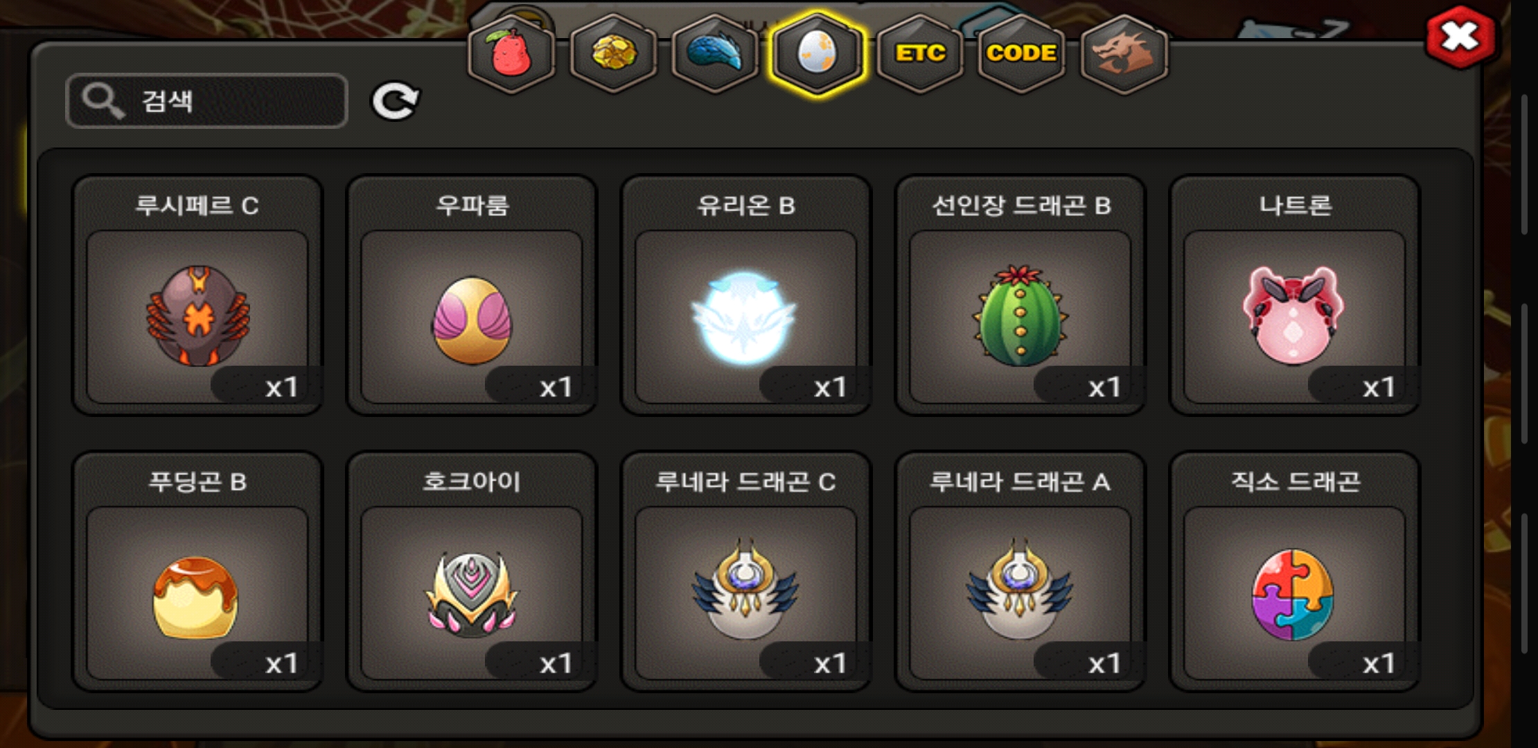The width and height of the screenshot is (1538, 748).
Task: Switch to the dragon head tab
Action: click(x=1124, y=54)
